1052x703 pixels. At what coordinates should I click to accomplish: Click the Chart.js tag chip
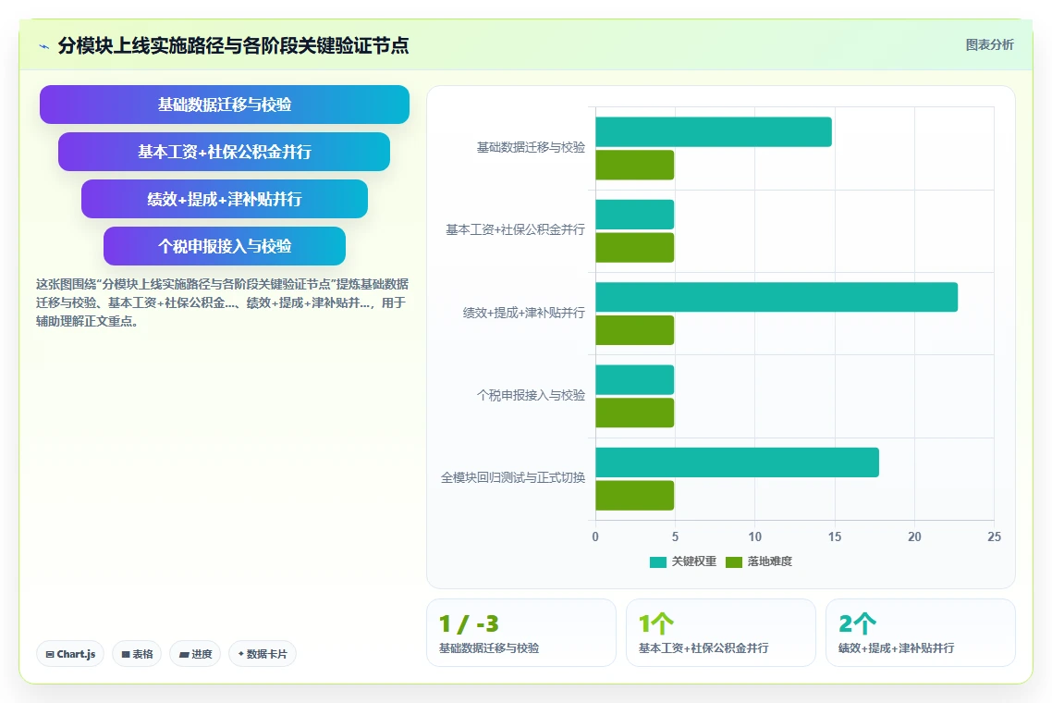pos(70,654)
